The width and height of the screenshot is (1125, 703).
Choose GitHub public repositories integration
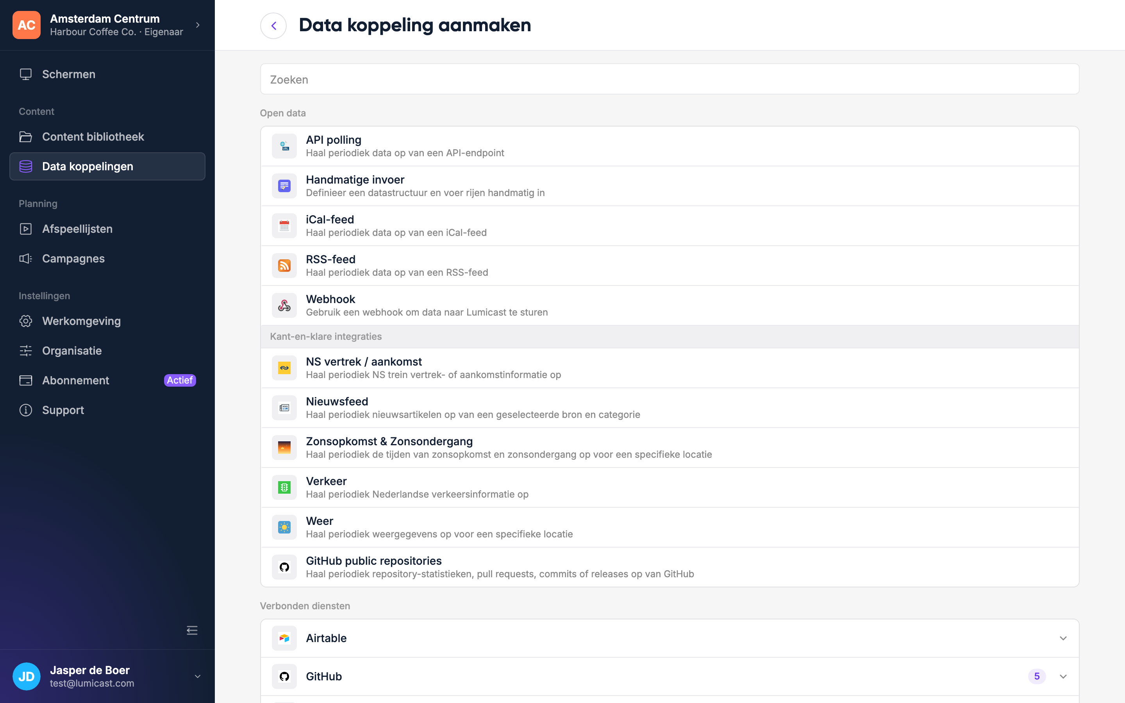click(670, 567)
